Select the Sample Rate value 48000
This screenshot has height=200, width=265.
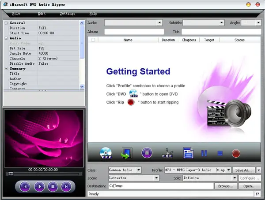click(43, 53)
